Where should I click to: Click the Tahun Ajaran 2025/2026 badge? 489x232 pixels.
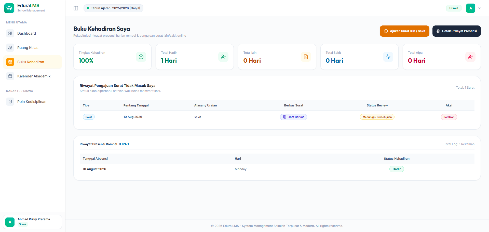click(113, 8)
